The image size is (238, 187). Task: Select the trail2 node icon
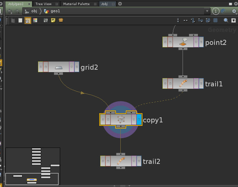click(121, 161)
